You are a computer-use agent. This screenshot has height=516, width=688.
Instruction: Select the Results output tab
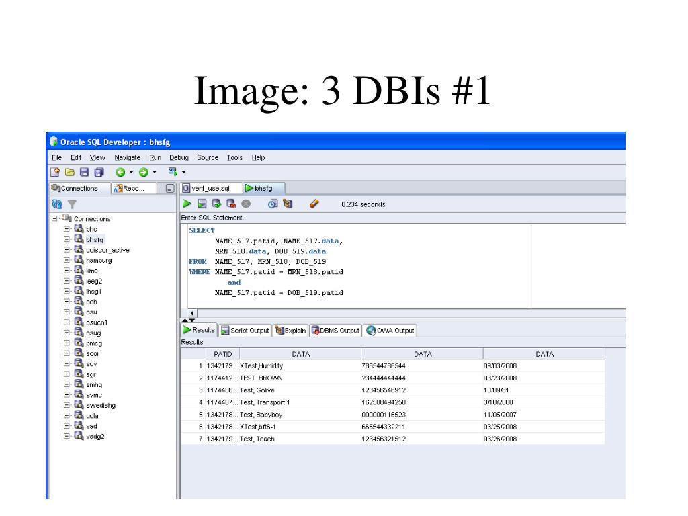click(x=199, y=330)
